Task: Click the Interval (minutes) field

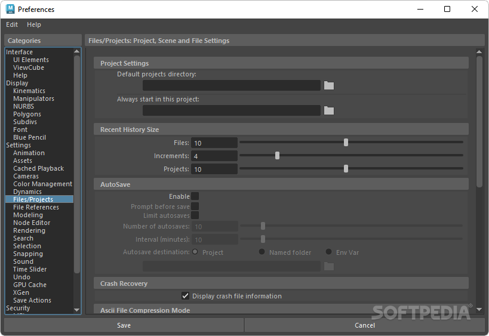Action: (x=215, y=239)
